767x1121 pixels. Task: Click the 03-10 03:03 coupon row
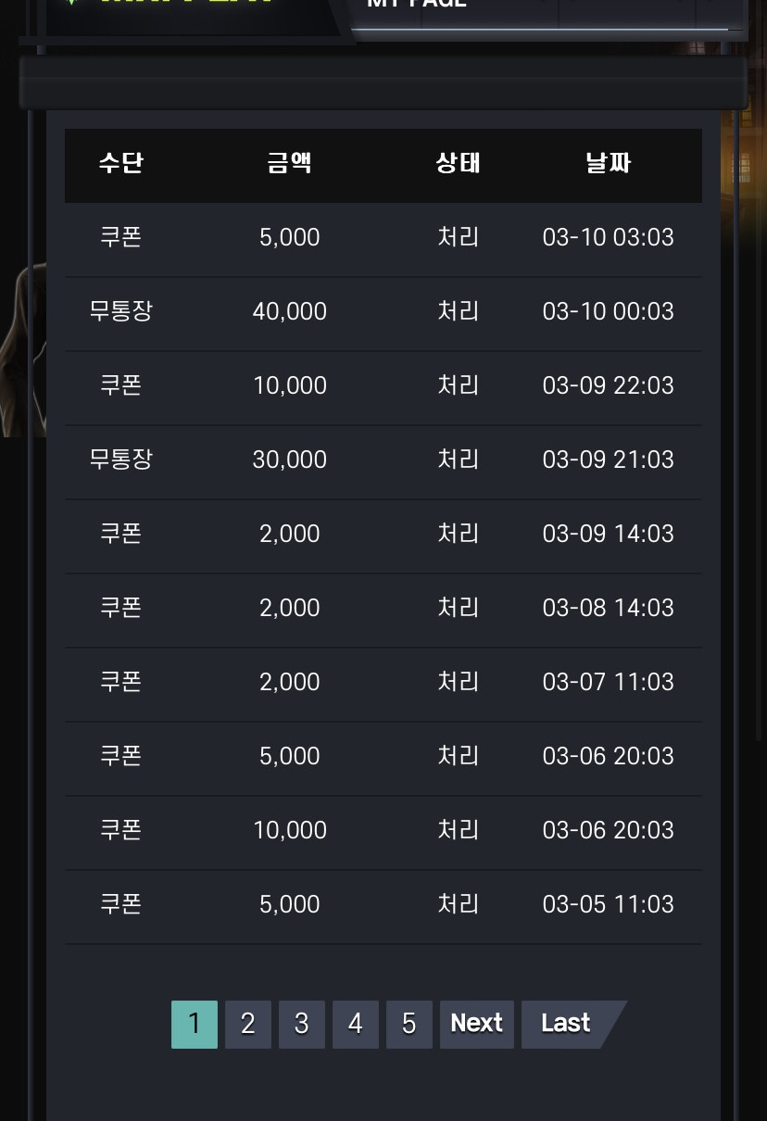383,239
